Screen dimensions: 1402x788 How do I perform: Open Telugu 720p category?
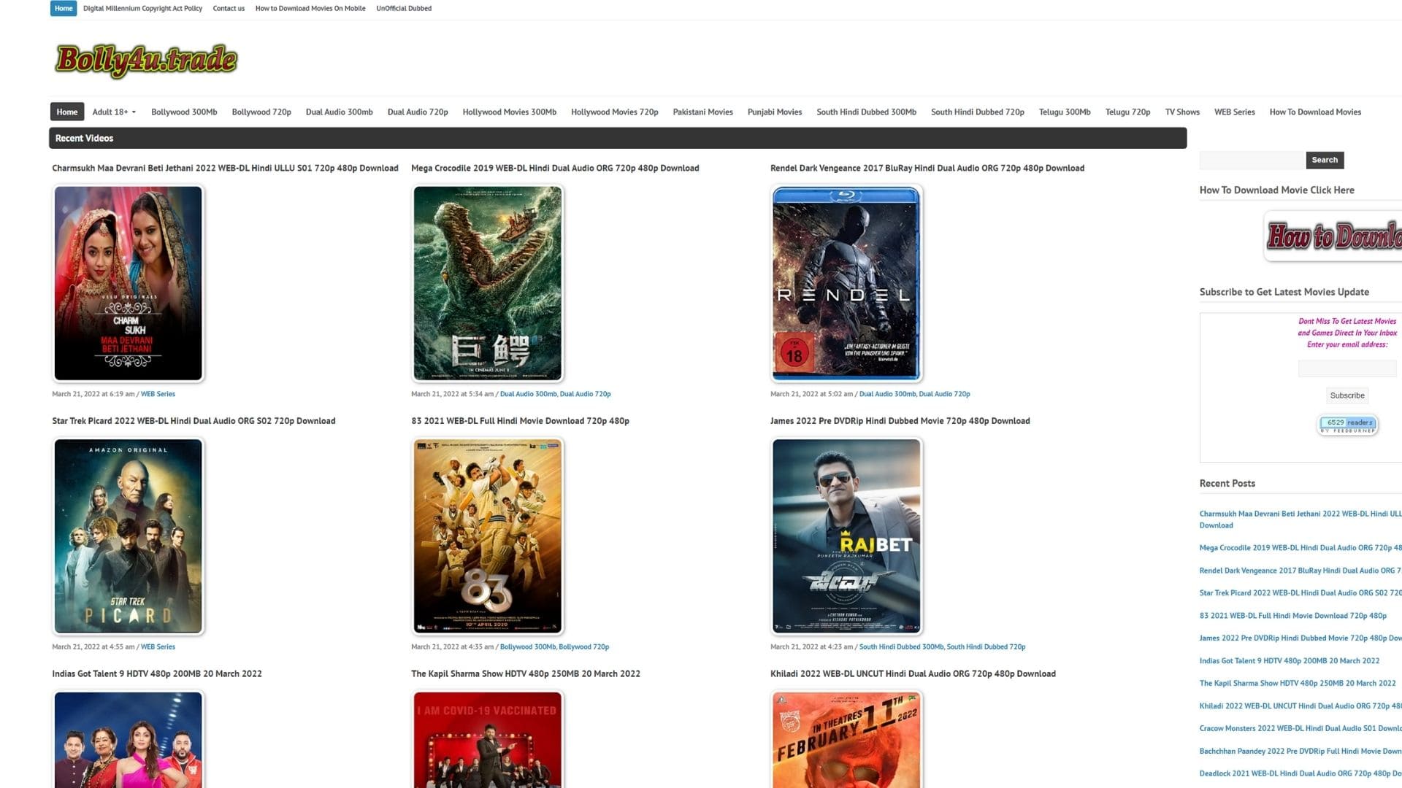[x=1127, y=112]
